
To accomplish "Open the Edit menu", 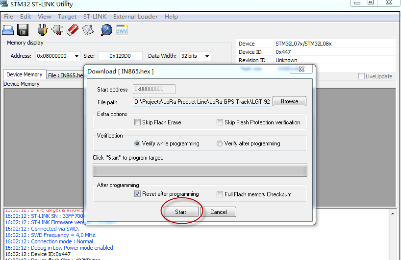I will [x=25, y=16].
